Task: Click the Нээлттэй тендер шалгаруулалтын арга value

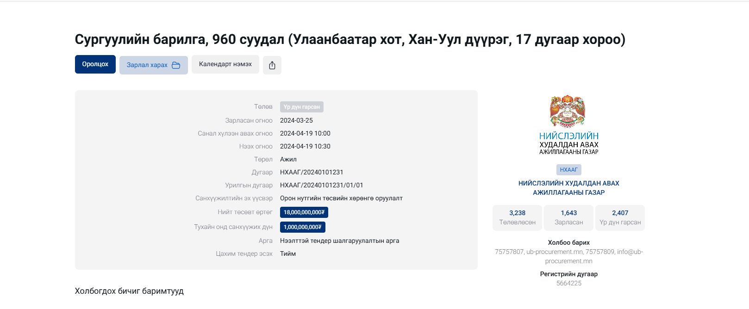Action: (x=339, y=241)
